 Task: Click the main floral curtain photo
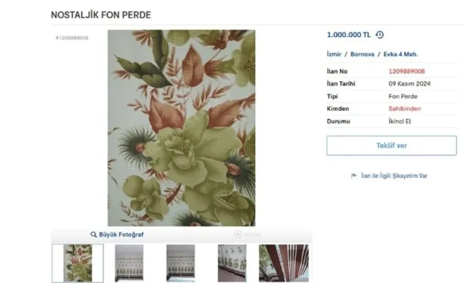pyautogui.click(x=182, y=128)
